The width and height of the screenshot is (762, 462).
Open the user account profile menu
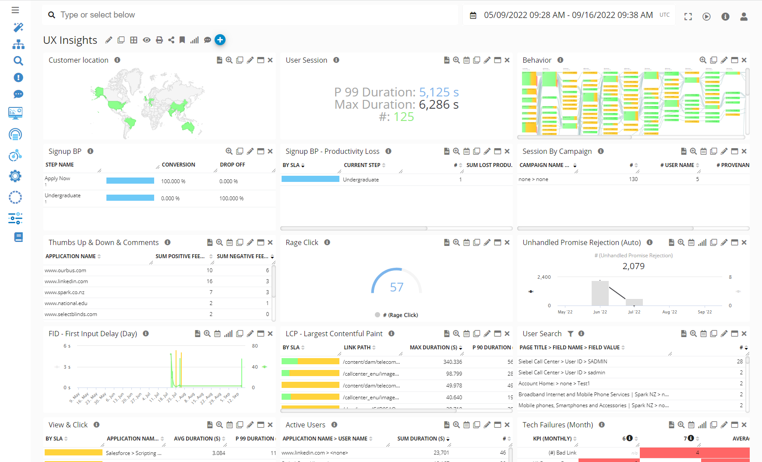[x=744, y=17]
